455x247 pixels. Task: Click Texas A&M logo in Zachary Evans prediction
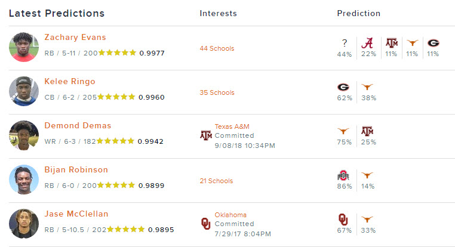[x=392, y=43]
